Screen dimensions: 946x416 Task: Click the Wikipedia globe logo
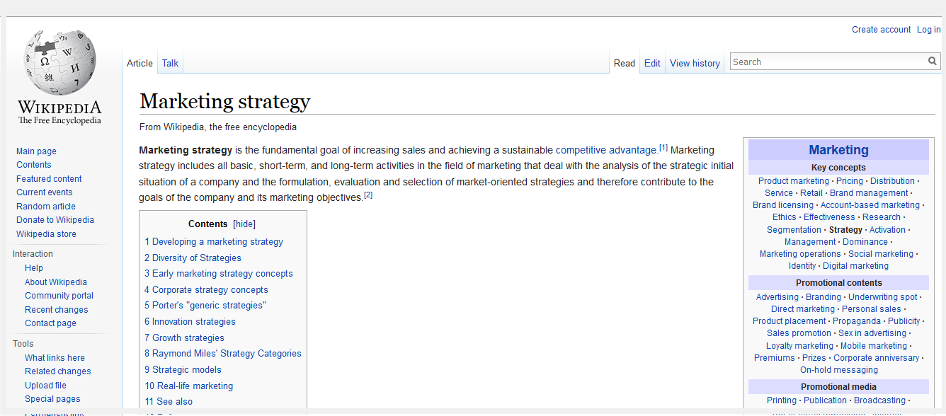coord(59,63)
